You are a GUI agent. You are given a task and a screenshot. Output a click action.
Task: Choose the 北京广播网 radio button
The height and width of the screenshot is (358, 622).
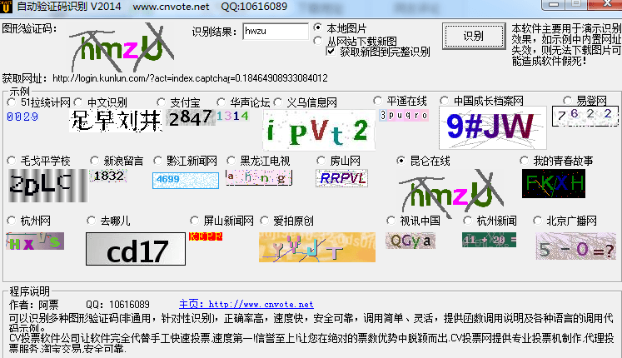pos(538,221)
